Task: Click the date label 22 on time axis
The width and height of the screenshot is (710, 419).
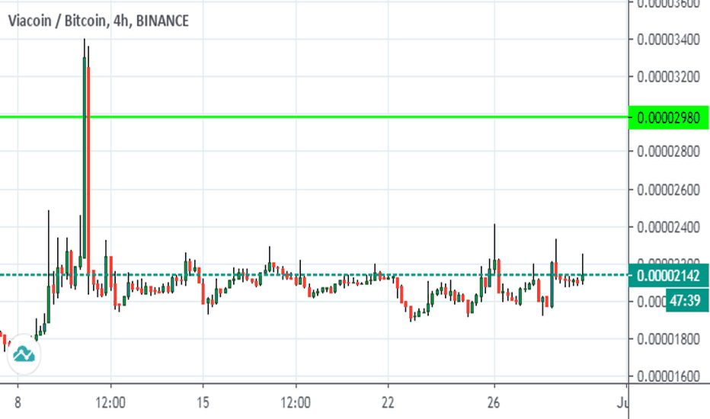Action: [388, 403]
